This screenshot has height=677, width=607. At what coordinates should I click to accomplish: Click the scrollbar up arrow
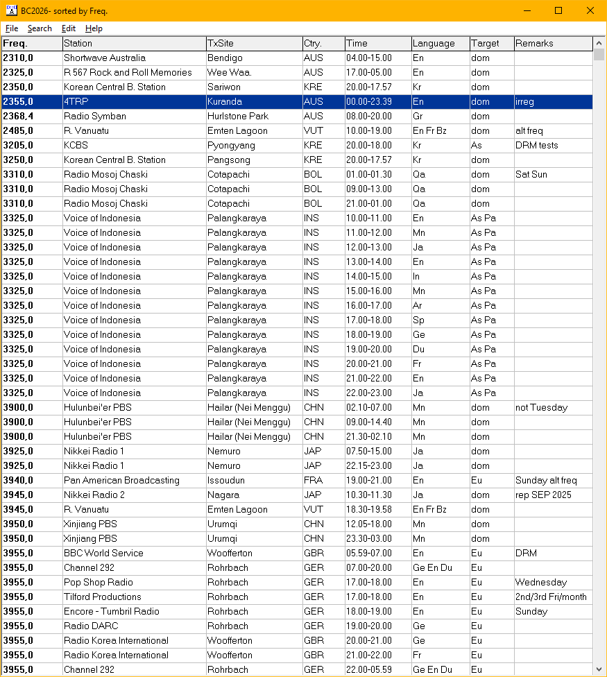click(599, 43)
